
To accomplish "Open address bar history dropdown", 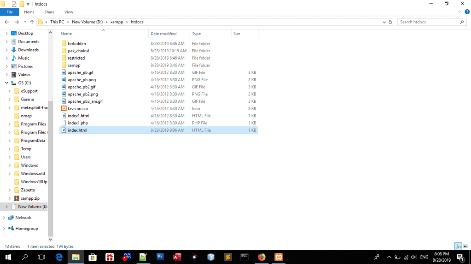I will pos(384,22).
